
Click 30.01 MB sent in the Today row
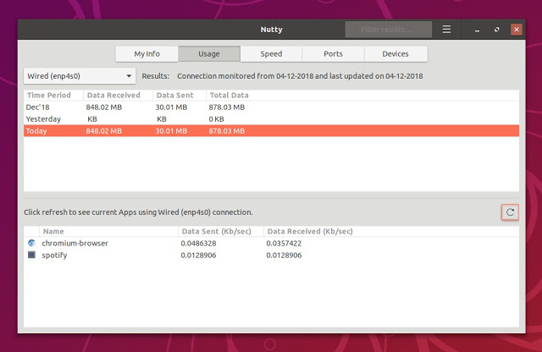point(171,131)
